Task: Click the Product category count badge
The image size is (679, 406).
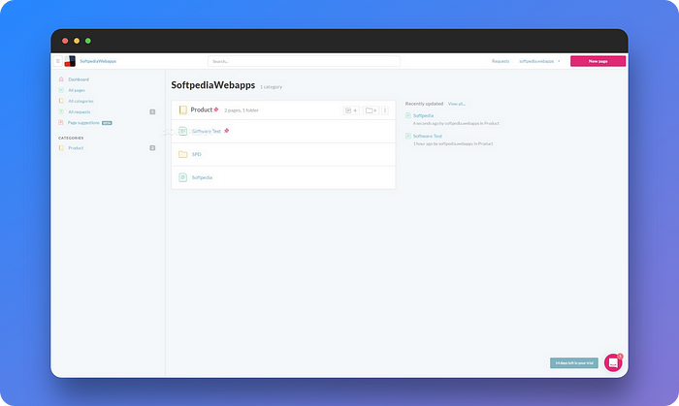Action: click(152, 148)
